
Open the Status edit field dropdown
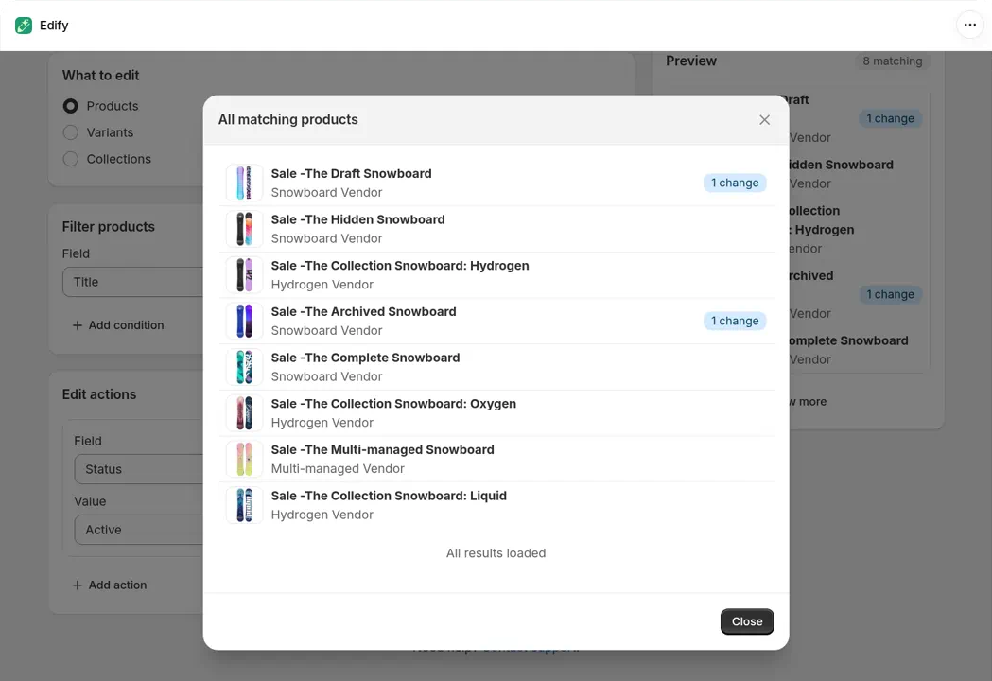coord(139,469)
